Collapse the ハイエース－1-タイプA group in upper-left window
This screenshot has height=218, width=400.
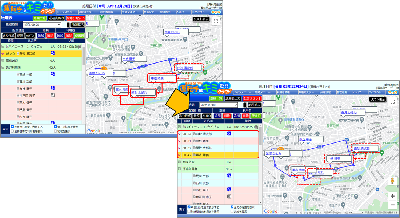tap(3, 47)
